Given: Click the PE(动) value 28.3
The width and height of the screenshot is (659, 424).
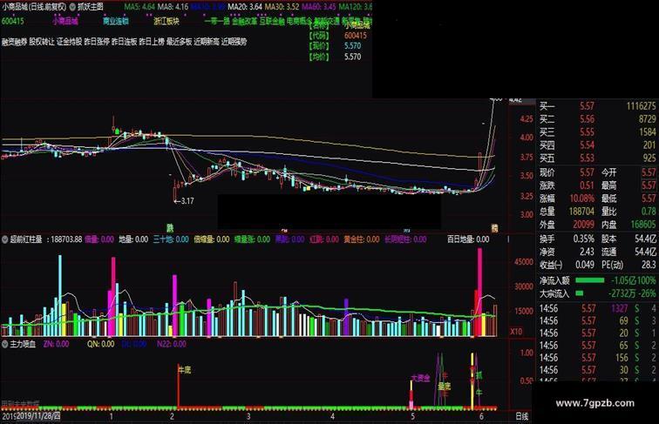Looking at the screenshot, I should (649, 265).
